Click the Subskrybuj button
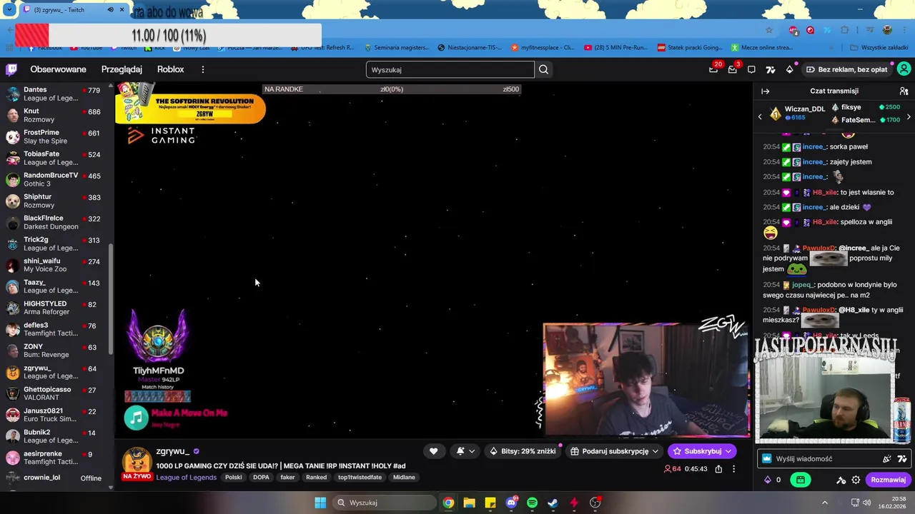This screenshot has width=915, height=514. (x=702, y=451)
